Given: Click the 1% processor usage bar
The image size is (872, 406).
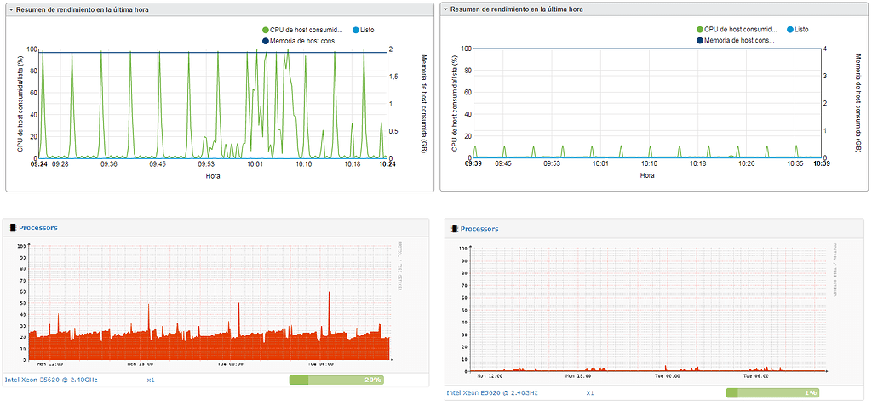Looking at the screenshot, I should point(772,392).
